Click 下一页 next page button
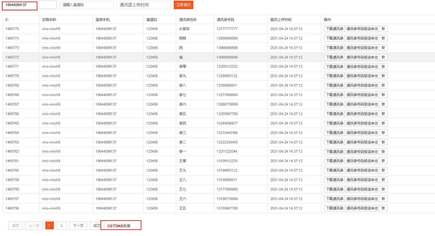The image size is (435, 236). click(x=78, y=226)
